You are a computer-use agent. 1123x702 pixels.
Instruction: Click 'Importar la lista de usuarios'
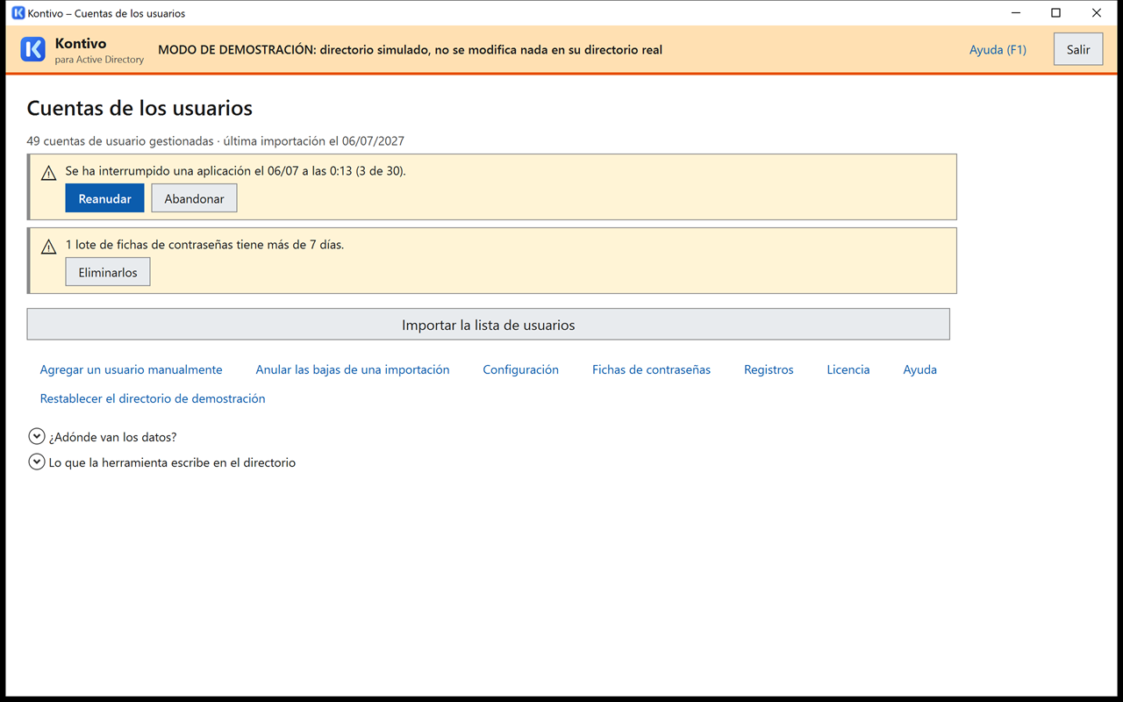pyautogui.click(x=488, y=325)
